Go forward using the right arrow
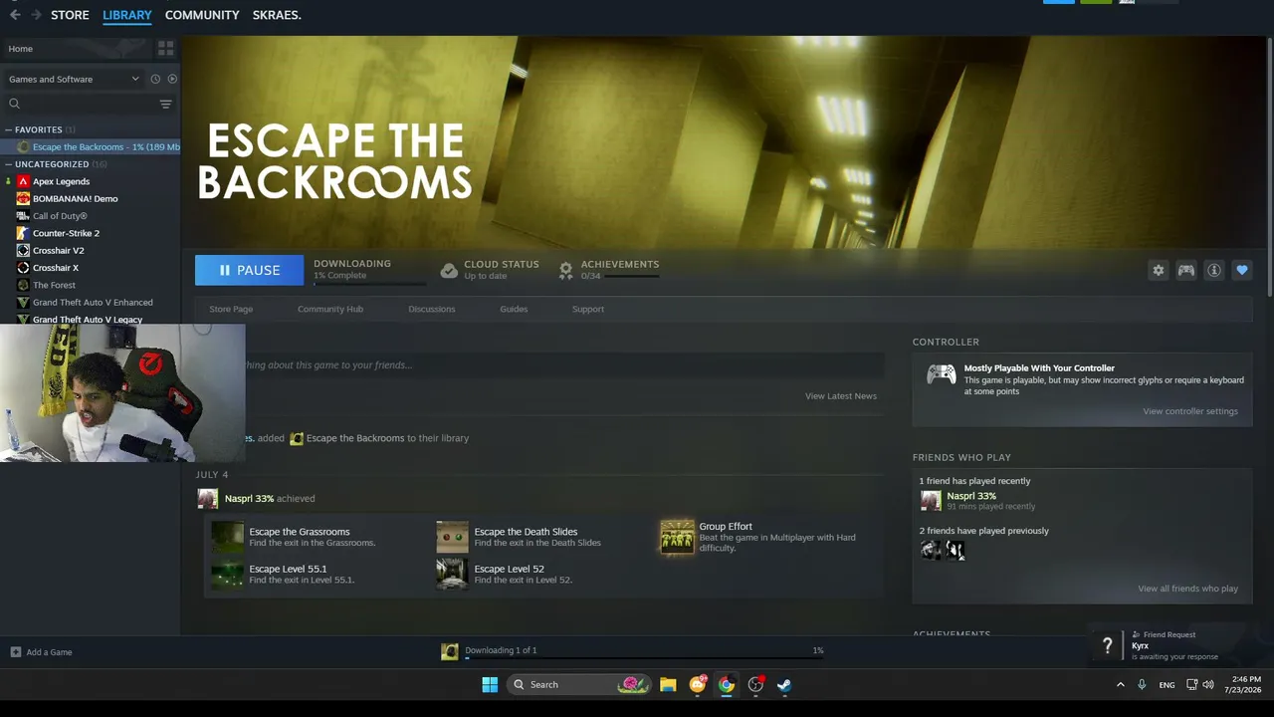1274x717 pixels. click(37, 15)
